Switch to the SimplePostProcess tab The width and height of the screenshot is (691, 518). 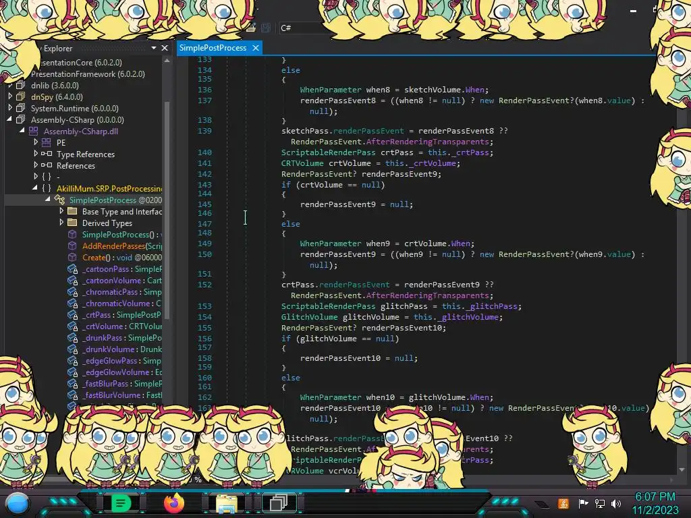213,48
